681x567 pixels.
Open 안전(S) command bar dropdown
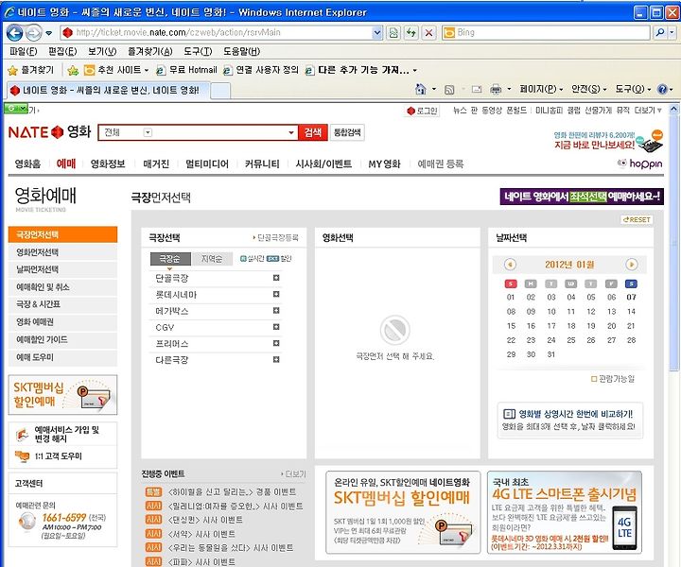coord(588,90)
